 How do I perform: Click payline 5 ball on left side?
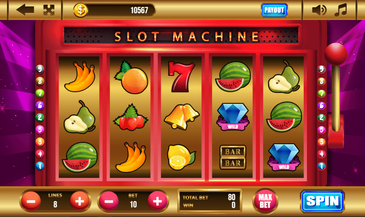point(40,129)
